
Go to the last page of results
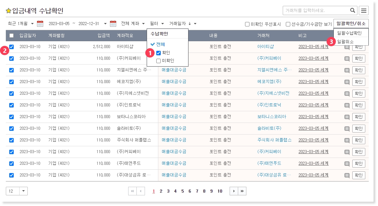coord(242,191)
